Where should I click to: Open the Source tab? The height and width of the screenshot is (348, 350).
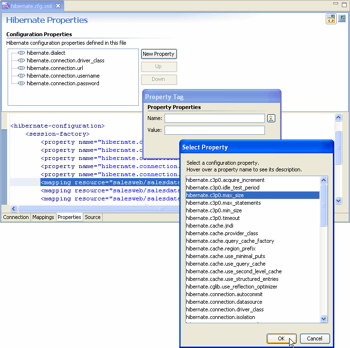click(x=93, y=217)
